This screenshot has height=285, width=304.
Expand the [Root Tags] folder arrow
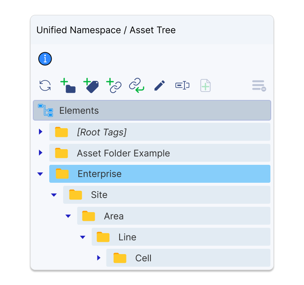[x=40, y=132]
